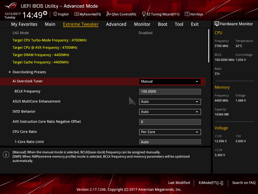Select Ai Overclock Tuner label
Image resolution: width=258 pixels, height=194 pixels.
pos(28,81)
